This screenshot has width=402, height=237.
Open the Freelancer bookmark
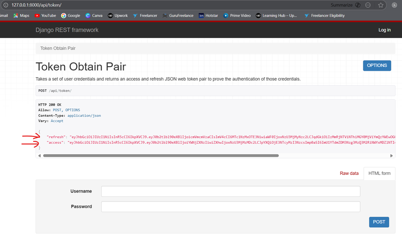tap(145, 16)
